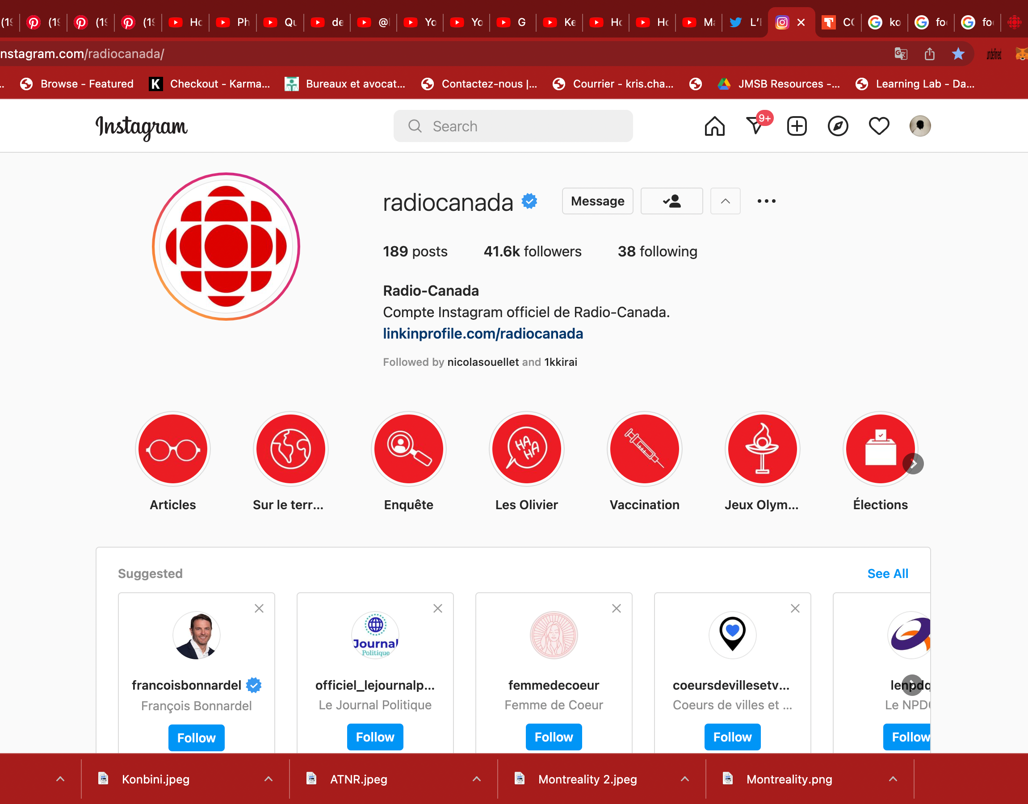Switch to the YouTube Ma tab
Image resolution: width=1028 pixels, height=804 pixels.
(x=699, y=22)
